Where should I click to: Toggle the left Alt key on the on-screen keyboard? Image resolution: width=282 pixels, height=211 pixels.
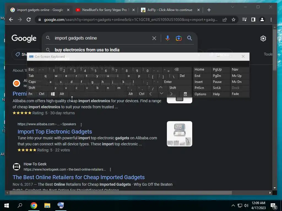tap(62, 94)
